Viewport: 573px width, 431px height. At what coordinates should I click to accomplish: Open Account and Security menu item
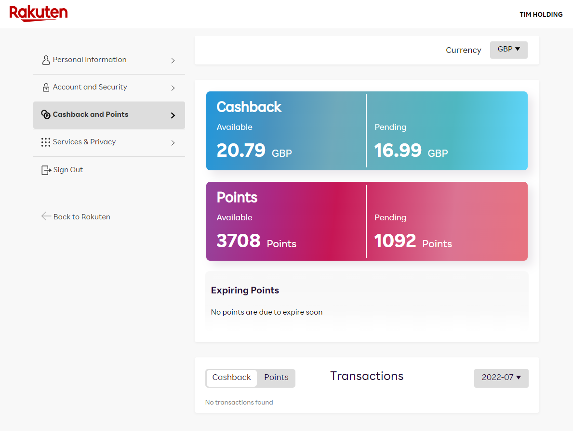coord(109,88)
